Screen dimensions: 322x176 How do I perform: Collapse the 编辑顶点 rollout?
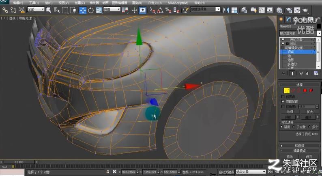click(299, 151)
